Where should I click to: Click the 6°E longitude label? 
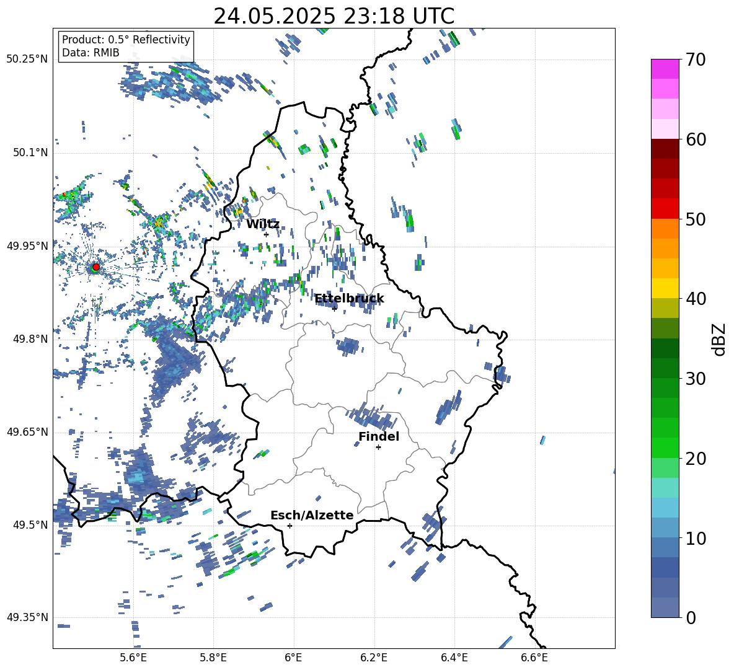pos(293,658)
